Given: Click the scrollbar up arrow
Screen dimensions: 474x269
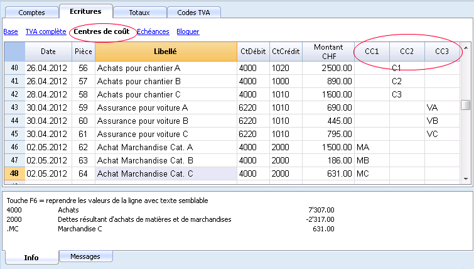Looking at the screenshot, I should pyautogui.click(x=466, y=48).
